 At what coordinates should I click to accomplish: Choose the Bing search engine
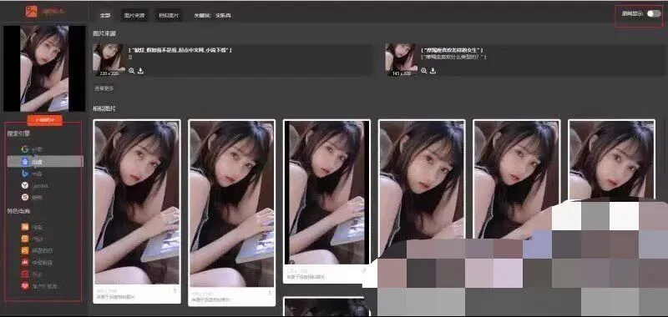32,174
